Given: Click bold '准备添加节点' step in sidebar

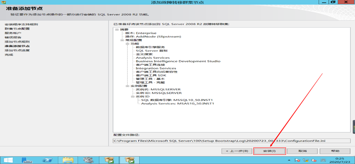Looking at the screenshot, I should [x=17, y=46].
